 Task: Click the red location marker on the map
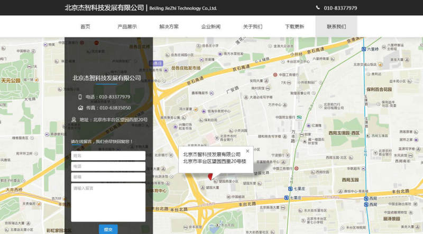[x=210, y=176]
